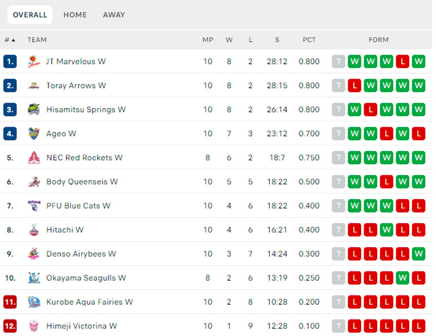Click Kurobe Aqua Fairies upcoming match question-mark icon
Viewport: 436px width, 336px height.
click(338, 302)
